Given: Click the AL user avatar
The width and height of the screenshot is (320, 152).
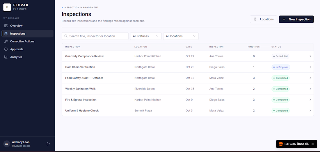Looking at the screenshot, I should [6, 144].
